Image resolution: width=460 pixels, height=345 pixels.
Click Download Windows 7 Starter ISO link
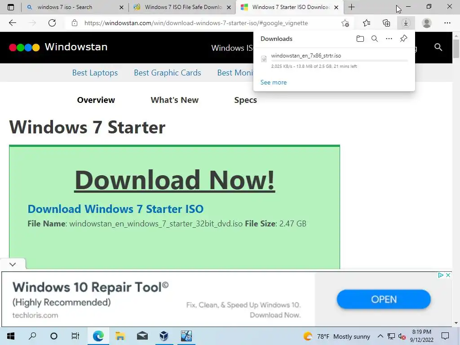(115, 209)
